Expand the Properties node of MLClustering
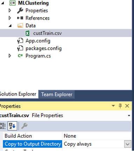The image size is (134, 151). click(10, 11)
